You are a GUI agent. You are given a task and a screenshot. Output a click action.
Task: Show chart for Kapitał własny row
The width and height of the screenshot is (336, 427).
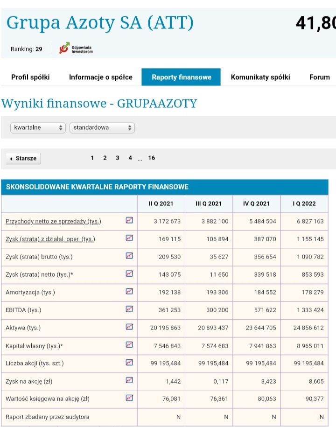coord(129,345)
